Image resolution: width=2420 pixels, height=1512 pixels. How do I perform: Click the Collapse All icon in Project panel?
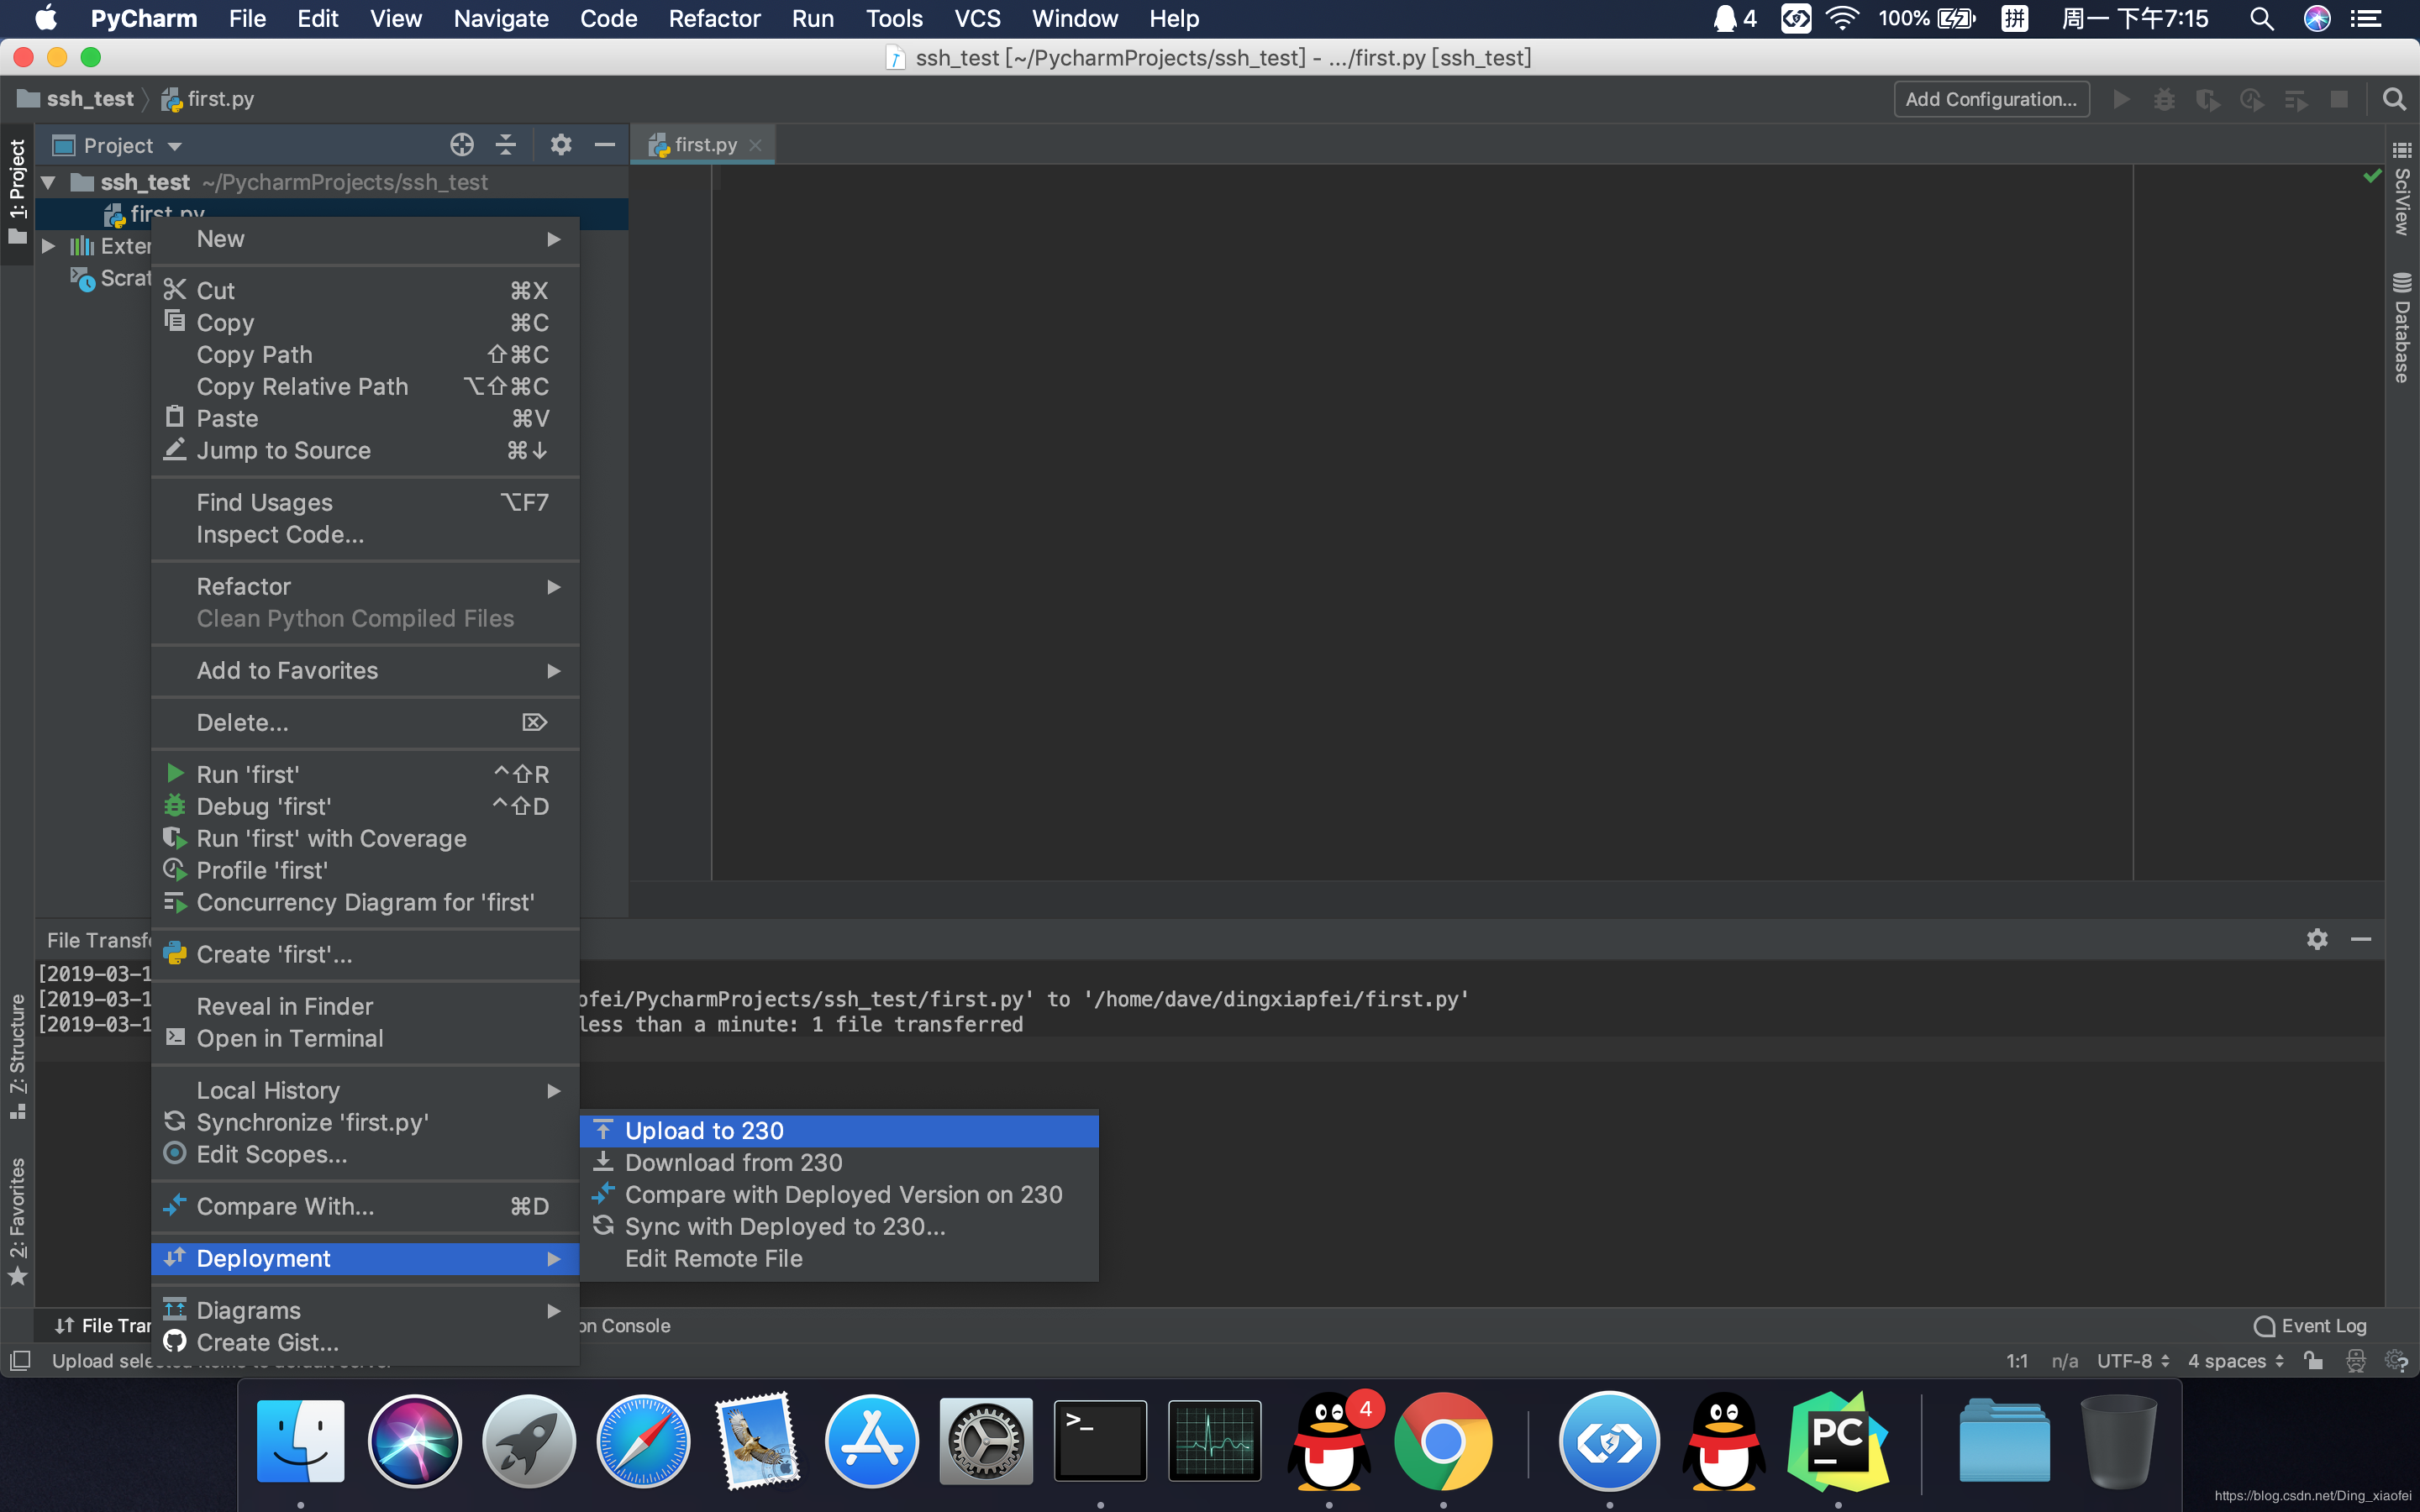tap(506, 145)
